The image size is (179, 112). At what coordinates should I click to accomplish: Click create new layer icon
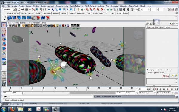172,76
